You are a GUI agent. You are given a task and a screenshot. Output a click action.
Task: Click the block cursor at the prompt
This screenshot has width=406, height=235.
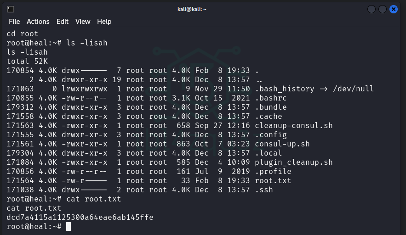click(x=69, y=226)
